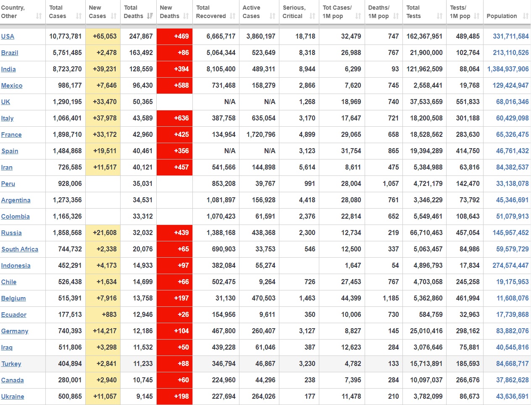Open the Iraq country link

(x=7, y=348)
